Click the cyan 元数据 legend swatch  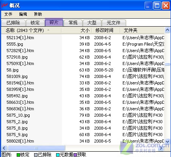click(x=58, y=155)
